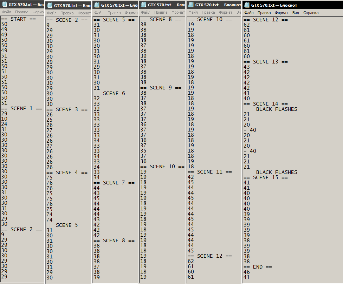
Task: Open Формат menu in window starting with SCENE 8
Action: [178, 12]
